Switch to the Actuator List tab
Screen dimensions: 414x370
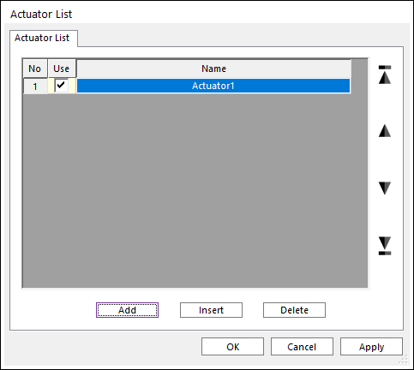(42, 38)
